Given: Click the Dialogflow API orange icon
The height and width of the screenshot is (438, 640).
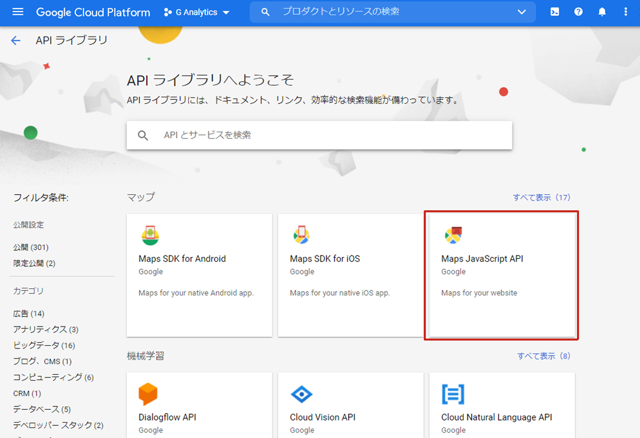Looking at the screenshot, I should 148,394.
